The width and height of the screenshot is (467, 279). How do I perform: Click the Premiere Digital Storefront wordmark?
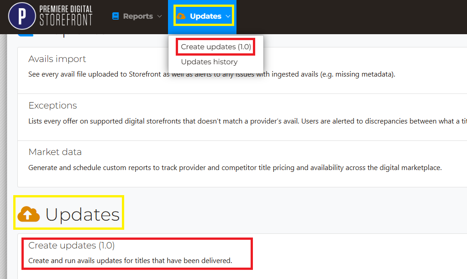66,15
